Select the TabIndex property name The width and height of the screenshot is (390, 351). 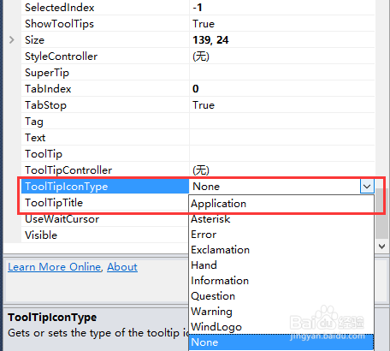(48, 89)
